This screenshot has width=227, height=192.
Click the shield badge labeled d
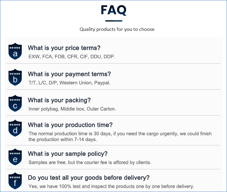coord(15,128)
